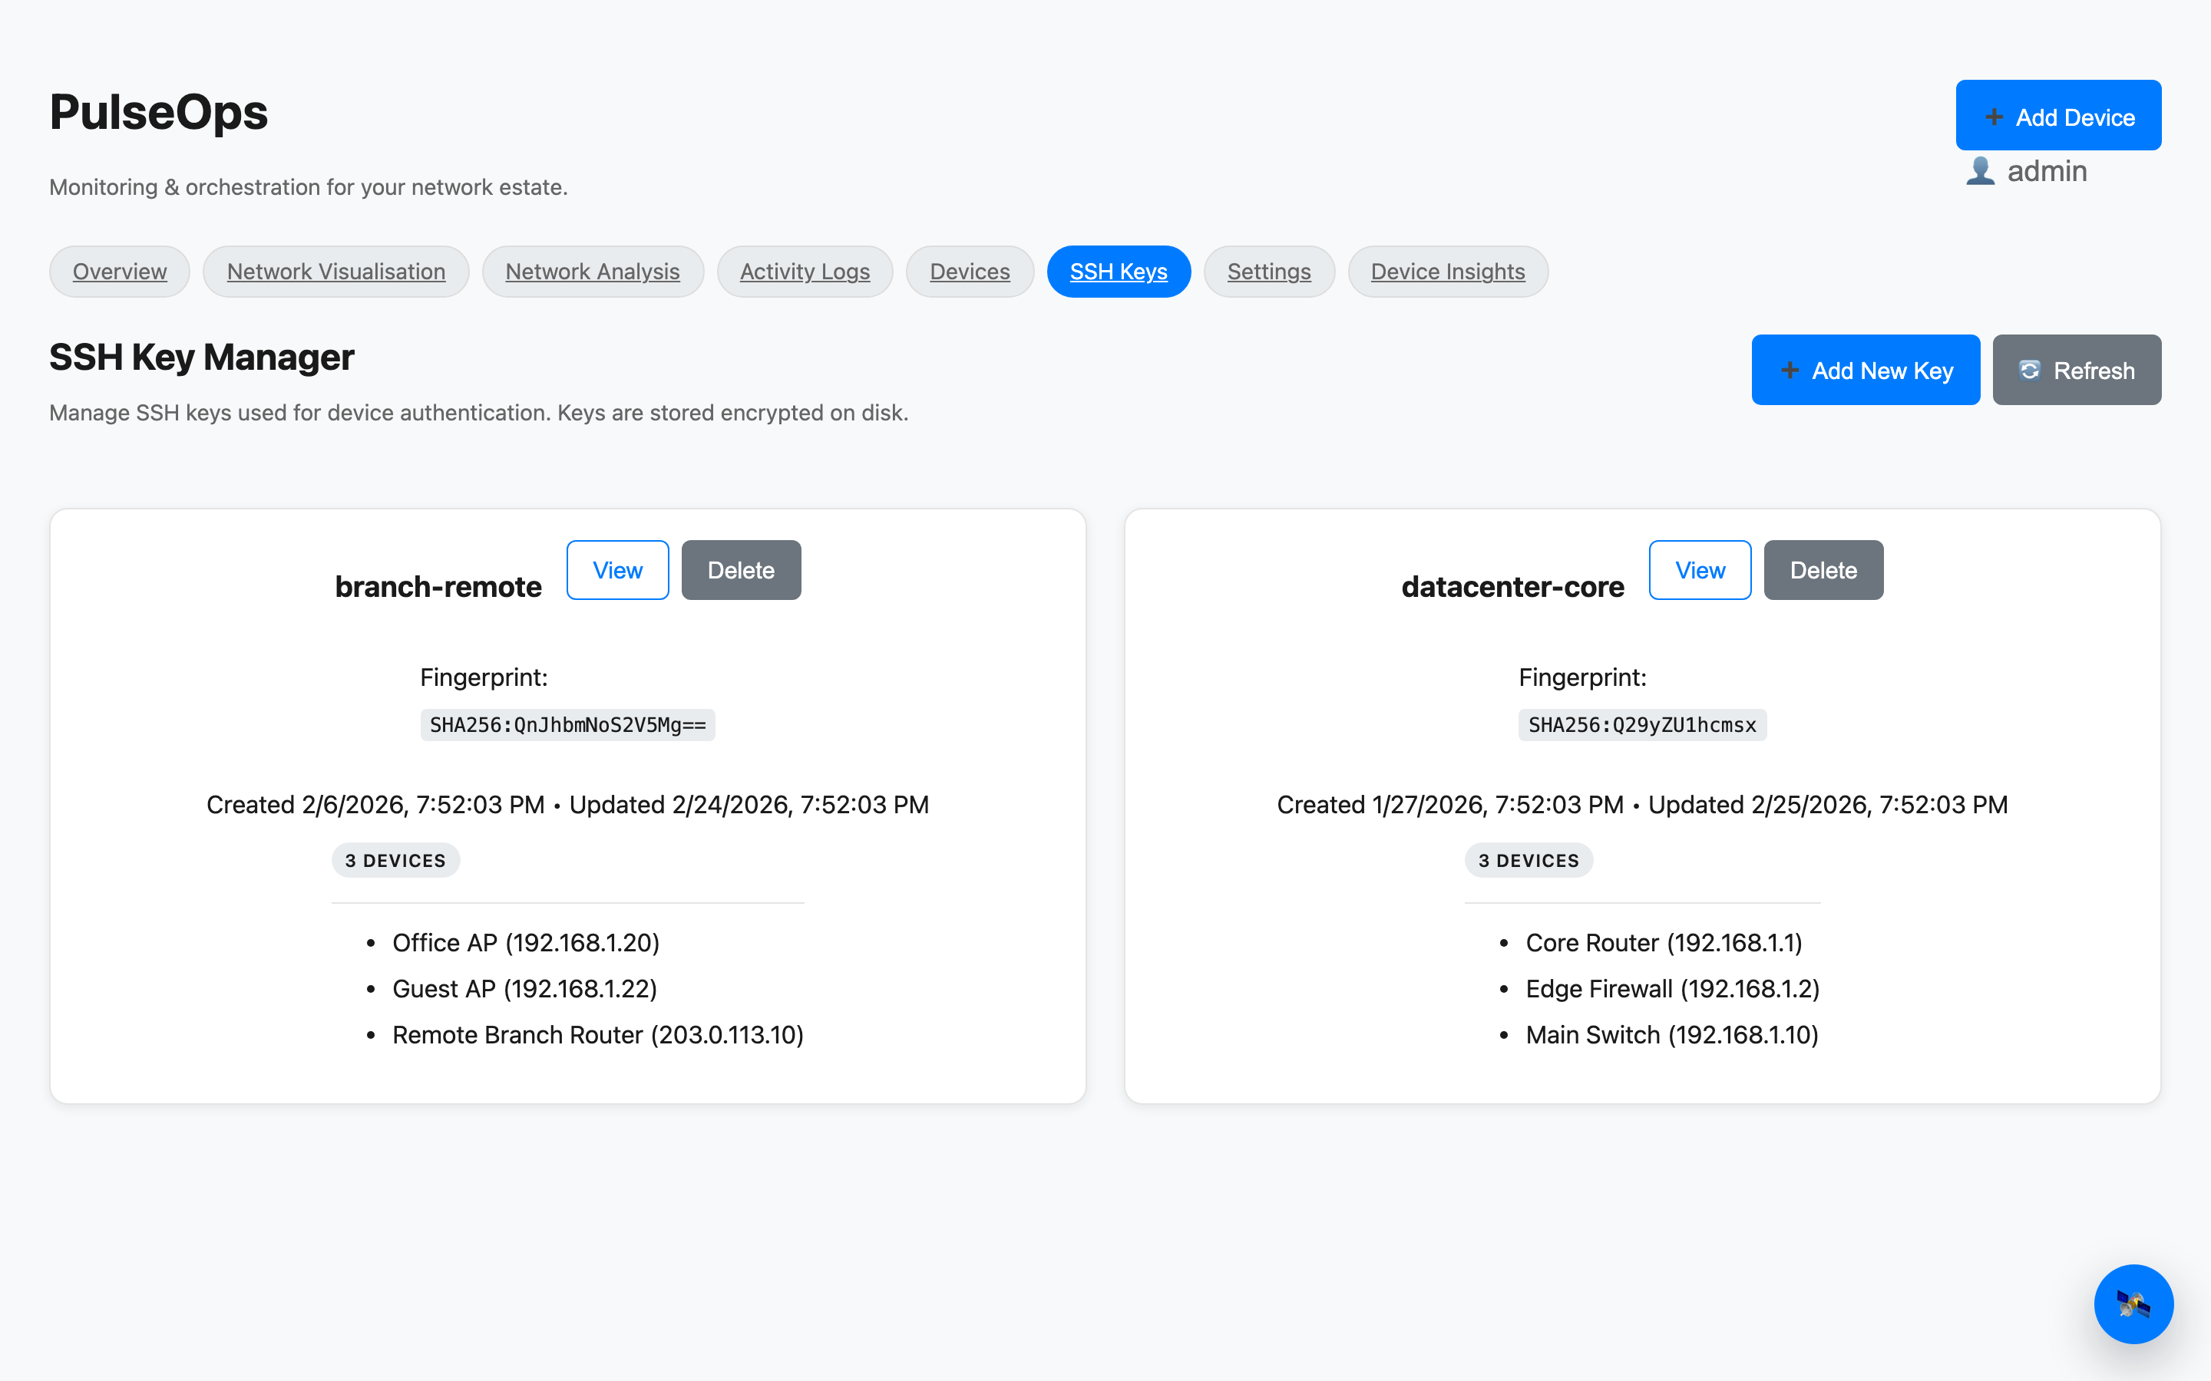The image size is (2211, 1381).
Task: Open the Activity Logs tab
Action: [x=804, y=272]
